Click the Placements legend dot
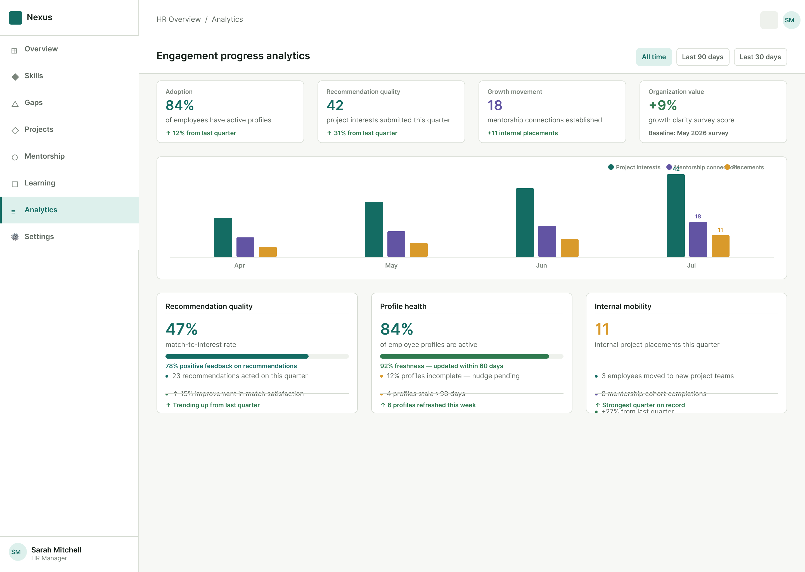 (x=727, y=167)
